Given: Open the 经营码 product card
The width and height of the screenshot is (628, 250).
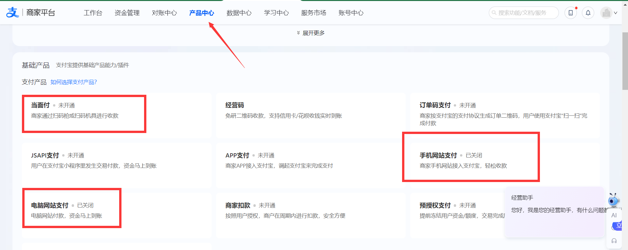Looking at the screenshot, I should pyautogui.click(x=311, y=115).
